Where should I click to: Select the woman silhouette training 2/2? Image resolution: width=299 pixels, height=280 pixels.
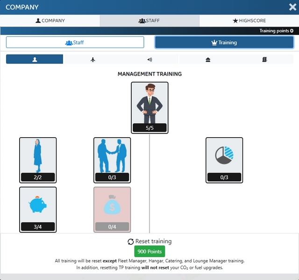(38, 160)
